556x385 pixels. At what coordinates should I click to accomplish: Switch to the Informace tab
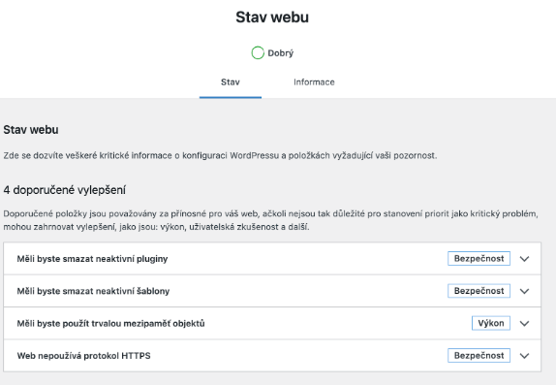click(314, 82)
